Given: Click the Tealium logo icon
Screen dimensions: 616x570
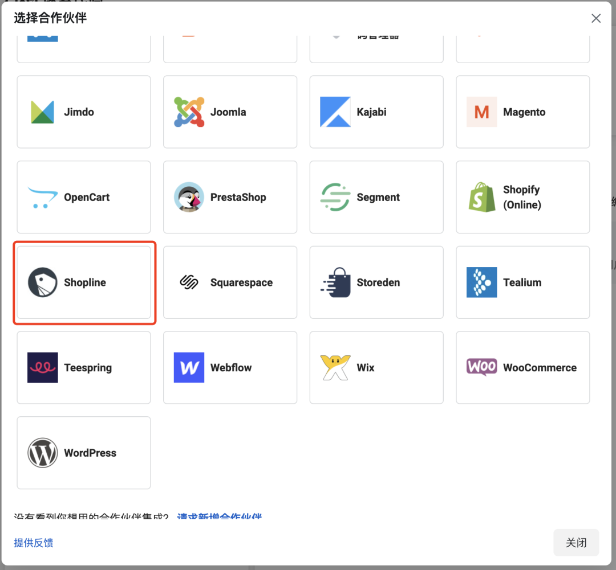Looking at the screenshot, I should [481, 282].
